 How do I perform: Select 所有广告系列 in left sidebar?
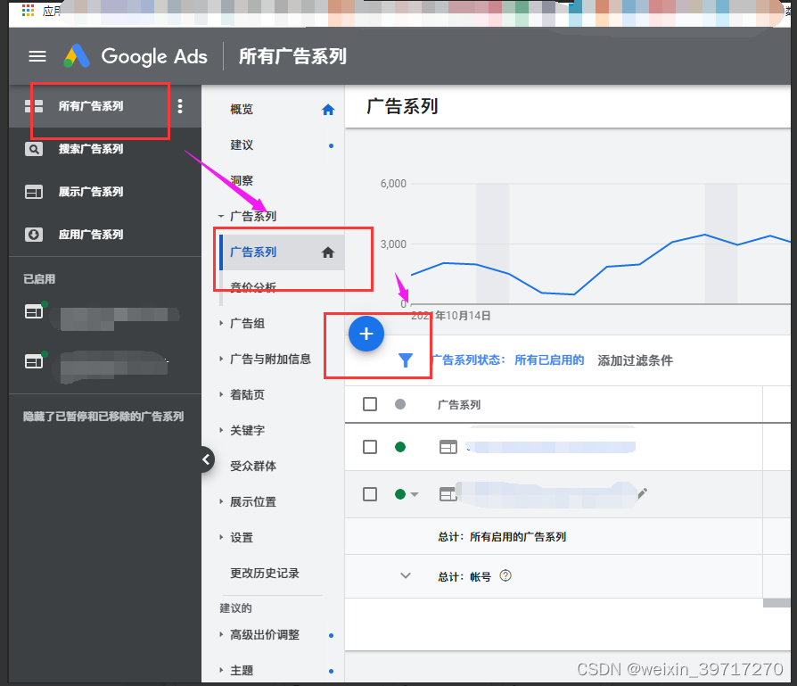tap(90, 106)
